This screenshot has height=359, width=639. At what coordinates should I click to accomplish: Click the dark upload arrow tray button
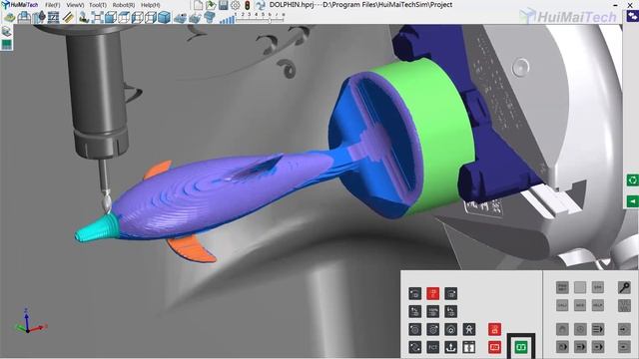tap(450, 347)
